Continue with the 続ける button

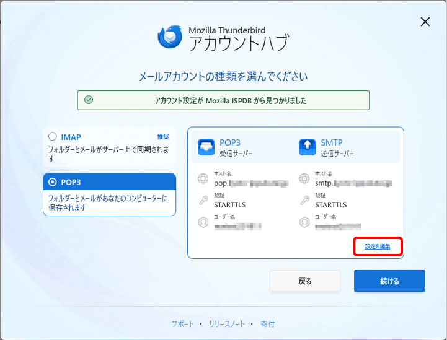tap(389, 281)
